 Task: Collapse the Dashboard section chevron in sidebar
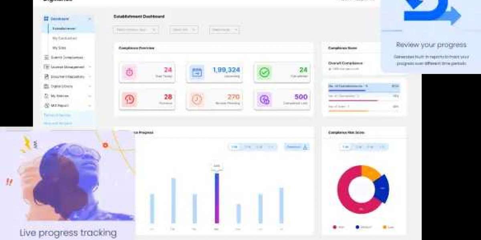pyautogui.click(x=90, y=19)
